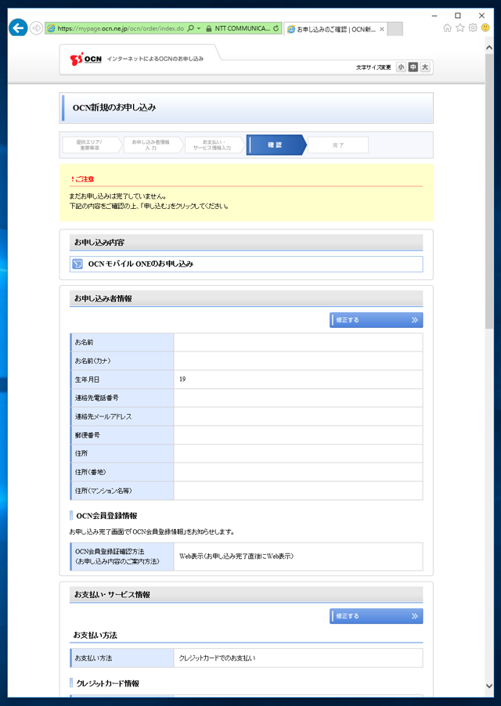
Task: Refresh the page with reload icon
Action: (276, 28)
